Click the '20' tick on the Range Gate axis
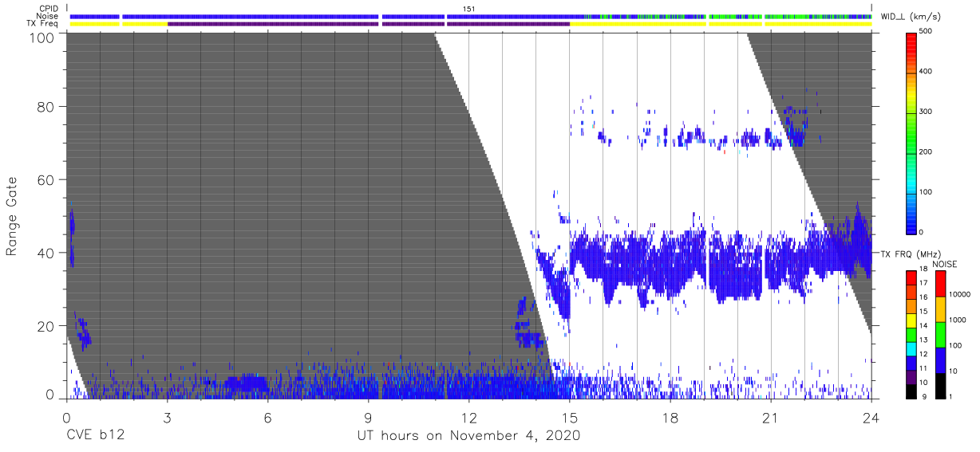 tap(44, 326)
